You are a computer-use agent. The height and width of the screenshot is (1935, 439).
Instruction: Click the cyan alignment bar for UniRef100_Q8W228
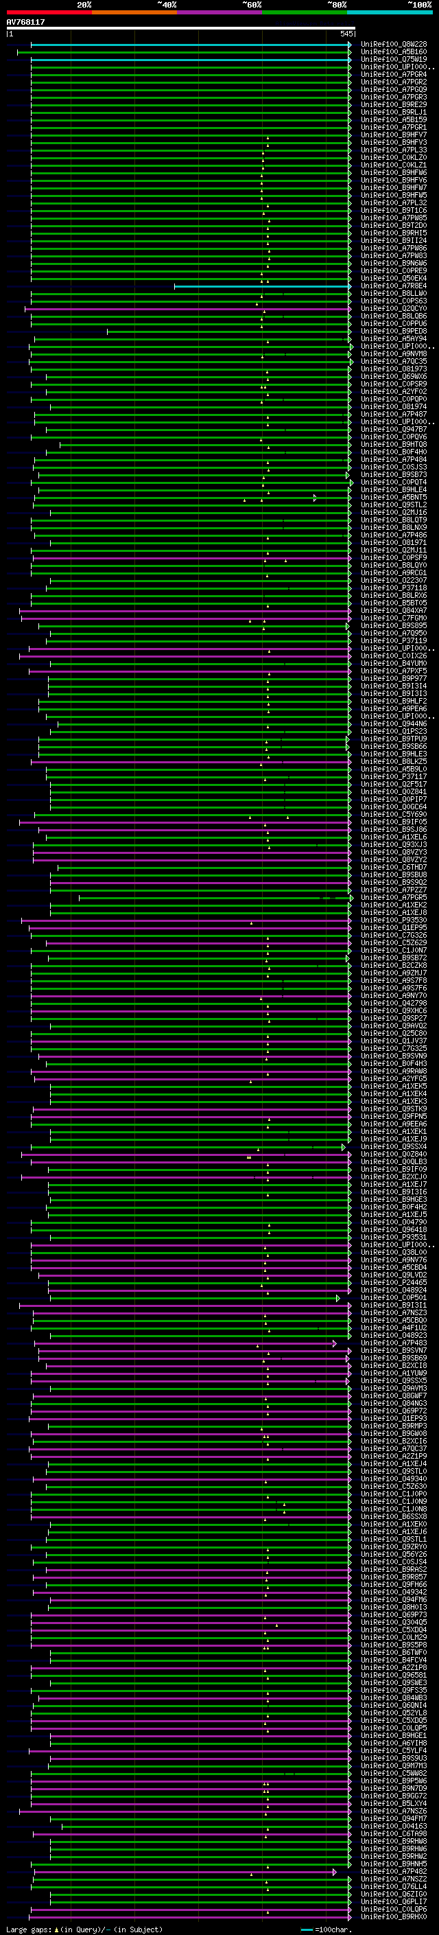click(191, 45)
